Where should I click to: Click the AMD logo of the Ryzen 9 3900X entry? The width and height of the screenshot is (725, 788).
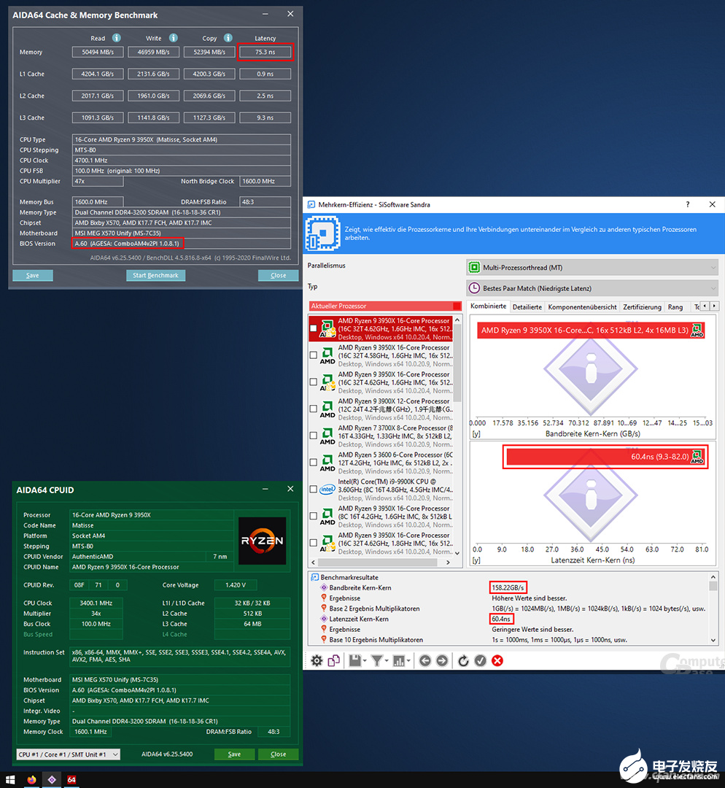point(327,409)
